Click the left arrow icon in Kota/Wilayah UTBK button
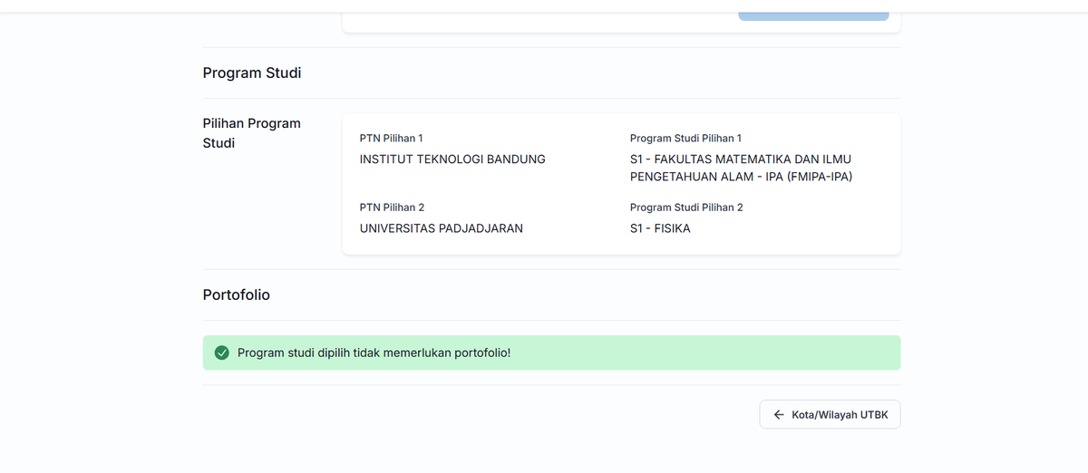 point(779,414)
